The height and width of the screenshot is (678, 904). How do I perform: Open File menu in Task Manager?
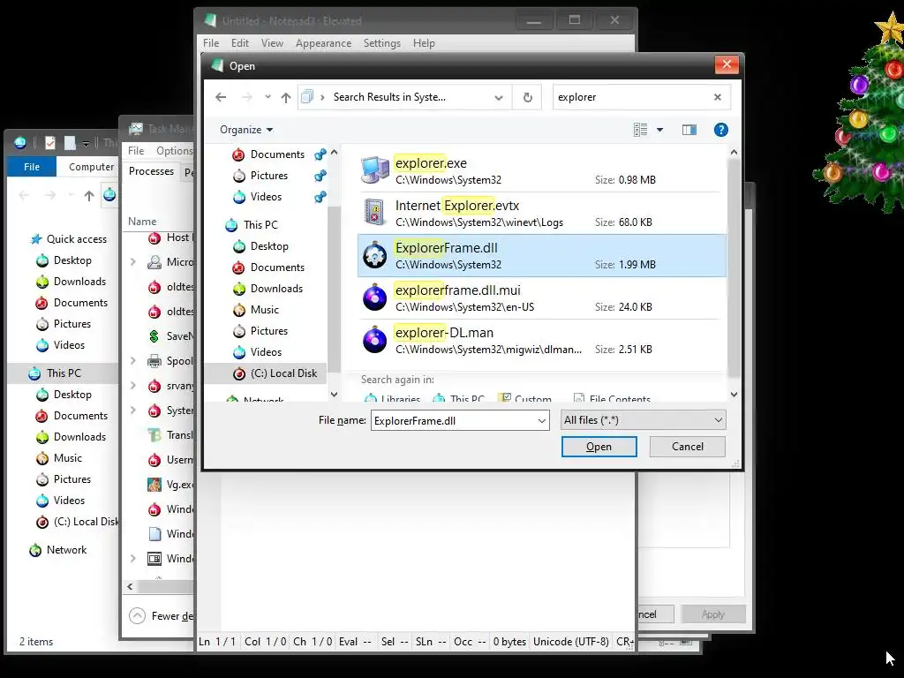pyautogui.click(x=136, y=150)
